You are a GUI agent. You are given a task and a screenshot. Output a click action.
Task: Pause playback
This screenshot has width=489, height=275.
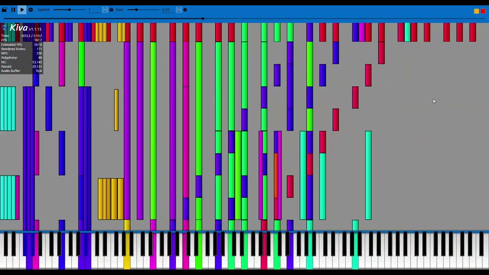(13, 10)
